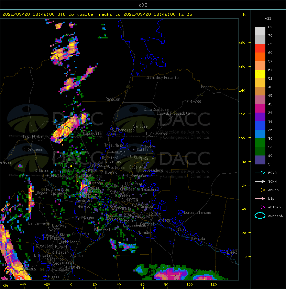Click the 'Tres_Mayo' map label
The image size is (286, 289).
click(x=113, y=145)
